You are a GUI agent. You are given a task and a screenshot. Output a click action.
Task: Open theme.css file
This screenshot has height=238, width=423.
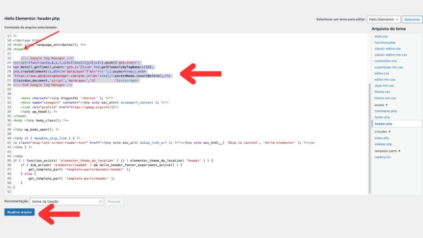click(382, 92)
